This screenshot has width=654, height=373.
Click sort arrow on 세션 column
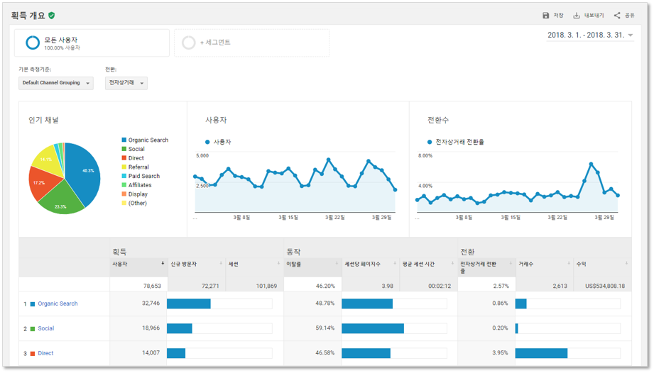tap(278, 263)
